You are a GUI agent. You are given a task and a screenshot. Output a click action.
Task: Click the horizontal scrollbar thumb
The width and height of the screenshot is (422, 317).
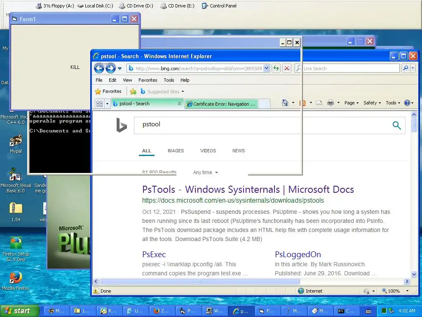pos(200,282)
